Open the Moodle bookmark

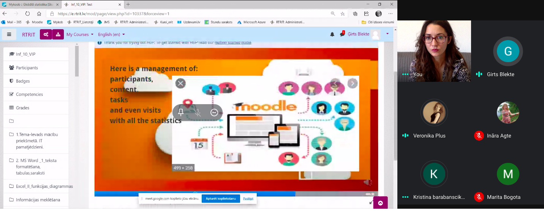coord(34,22)
